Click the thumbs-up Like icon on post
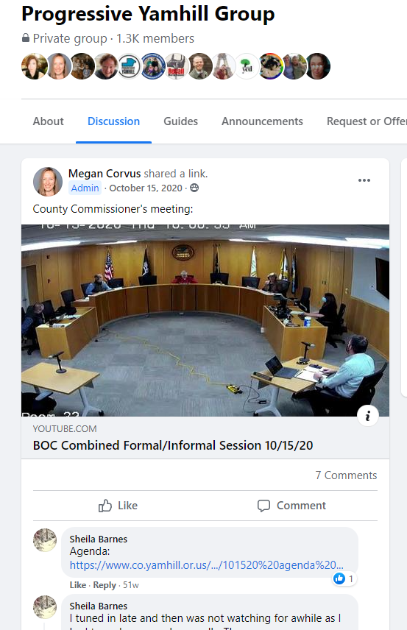This screenshot has width=407, height=630. coord(105,506)
